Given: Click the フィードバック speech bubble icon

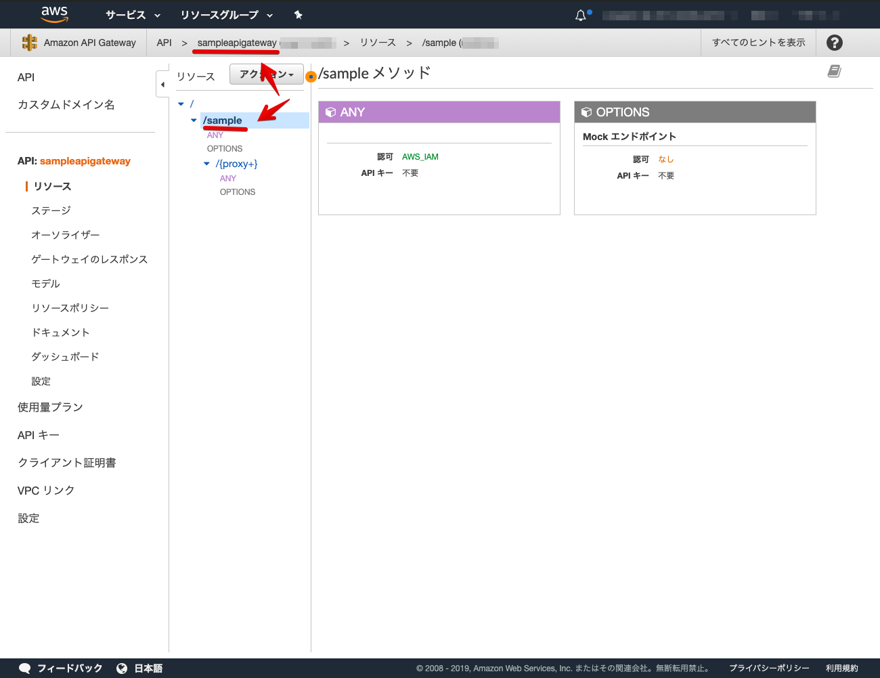Looking at the screenshot, I should 25,669.
